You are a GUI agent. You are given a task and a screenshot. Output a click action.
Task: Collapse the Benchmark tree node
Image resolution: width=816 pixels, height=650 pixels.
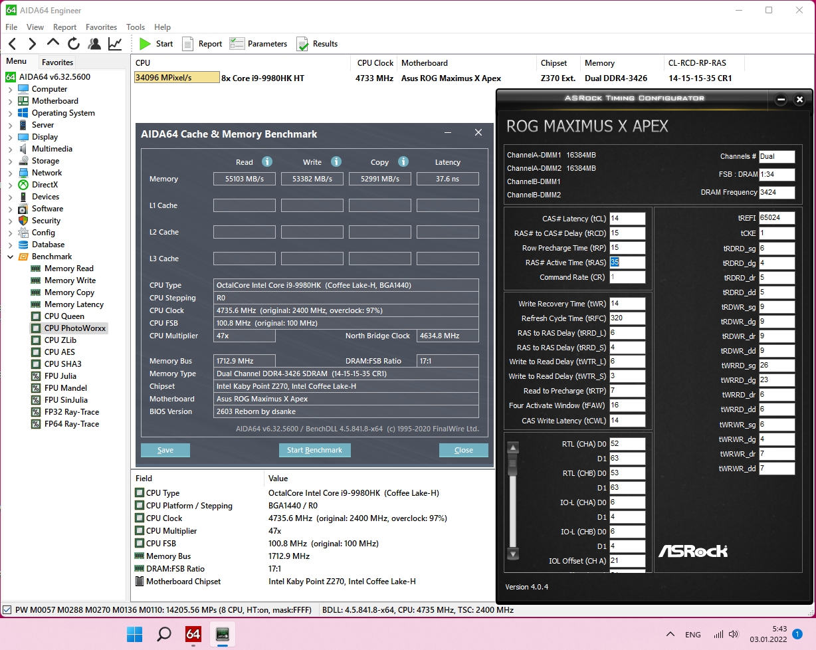click(10, 257)
